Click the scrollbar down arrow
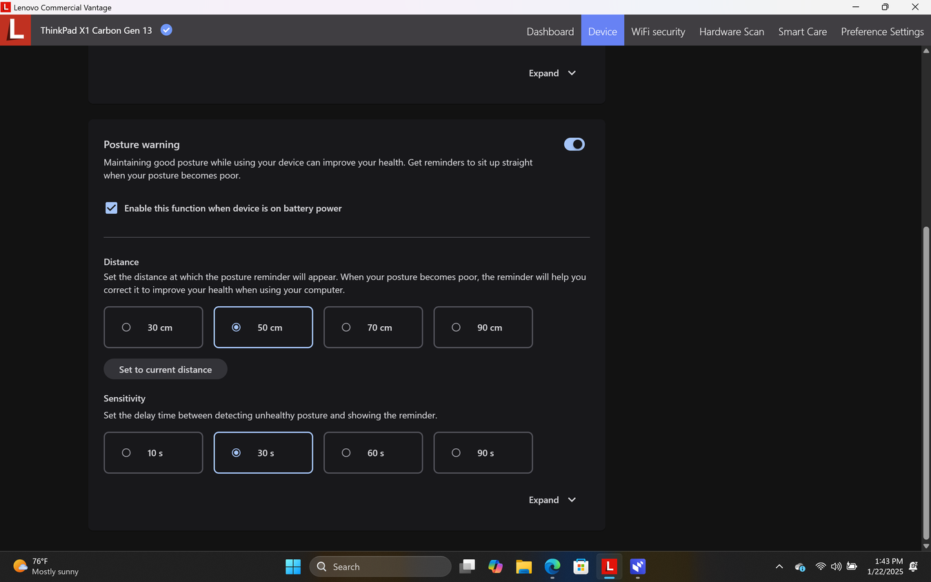 pos(926,545)
